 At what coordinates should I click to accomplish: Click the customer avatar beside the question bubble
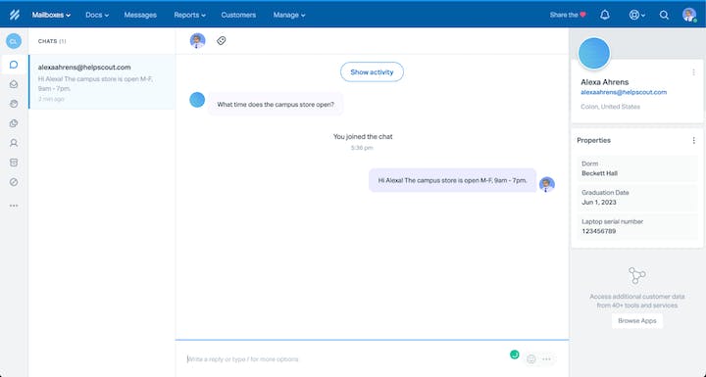[x=197, y=100]
